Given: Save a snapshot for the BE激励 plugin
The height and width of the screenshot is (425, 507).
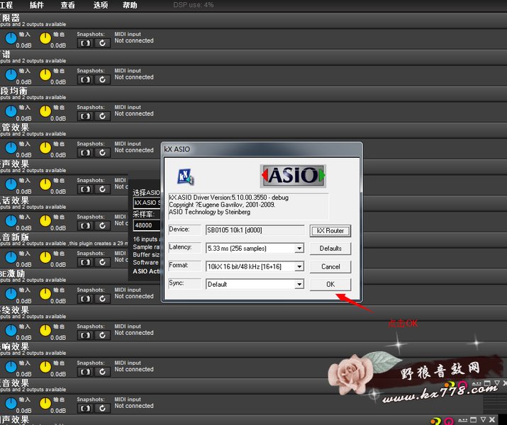Looking at the screenshot, I should click(x=85, y=299).
